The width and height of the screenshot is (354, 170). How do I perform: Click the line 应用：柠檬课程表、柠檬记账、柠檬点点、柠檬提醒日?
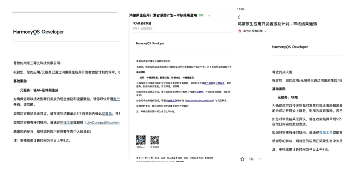point(167,77)
